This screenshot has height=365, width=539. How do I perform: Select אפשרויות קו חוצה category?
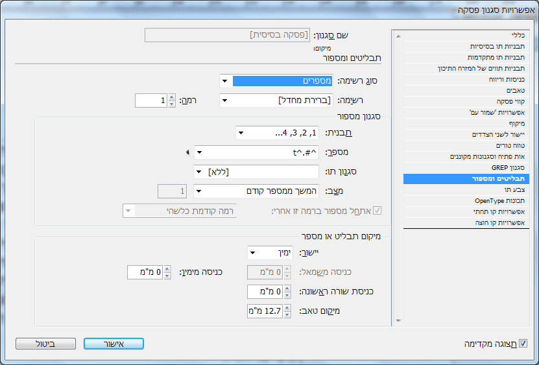(466, 223)
